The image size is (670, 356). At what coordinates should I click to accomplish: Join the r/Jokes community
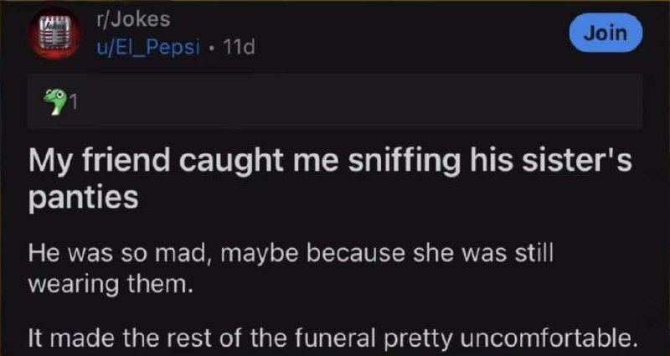click(606, 32)
